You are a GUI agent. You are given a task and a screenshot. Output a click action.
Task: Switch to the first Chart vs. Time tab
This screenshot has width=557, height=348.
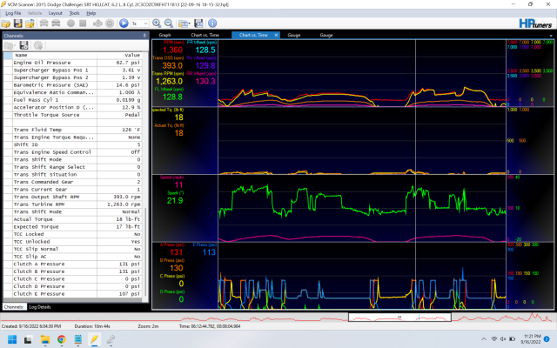pyautogui.click(x=205, y=35)
